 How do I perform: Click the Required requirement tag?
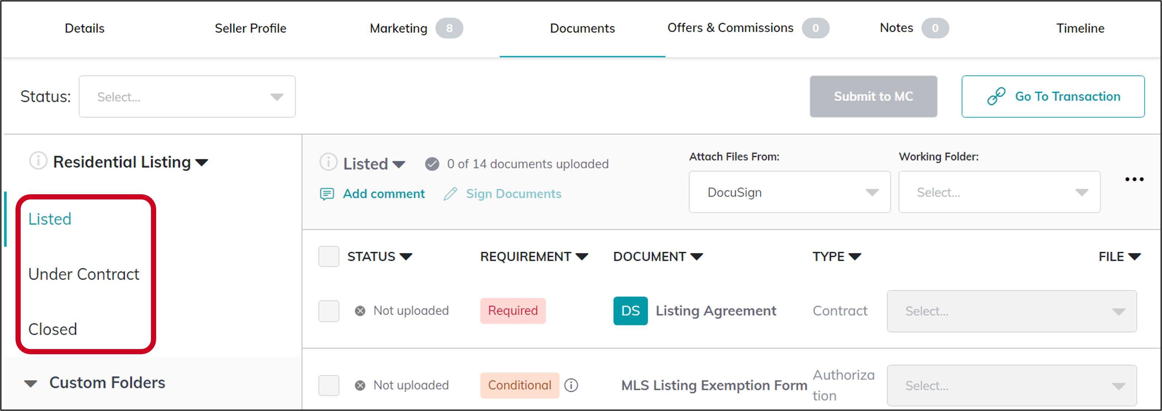513,311
